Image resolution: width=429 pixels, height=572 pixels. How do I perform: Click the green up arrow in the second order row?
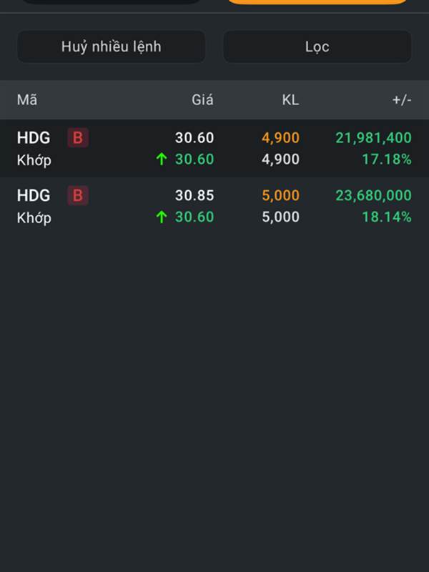coord(162,217)
